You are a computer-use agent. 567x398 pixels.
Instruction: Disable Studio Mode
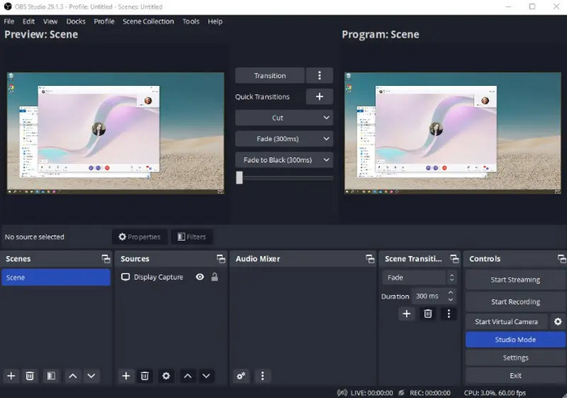click(x=515, y=340)
